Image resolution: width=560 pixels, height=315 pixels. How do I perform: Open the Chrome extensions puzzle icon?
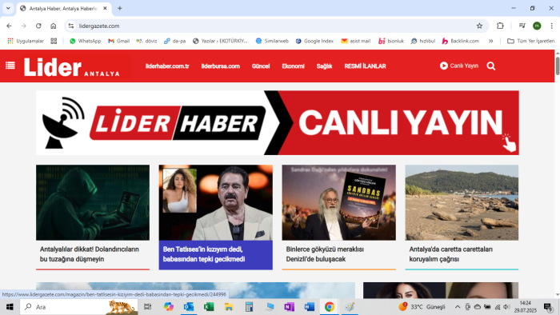[500, 26]
